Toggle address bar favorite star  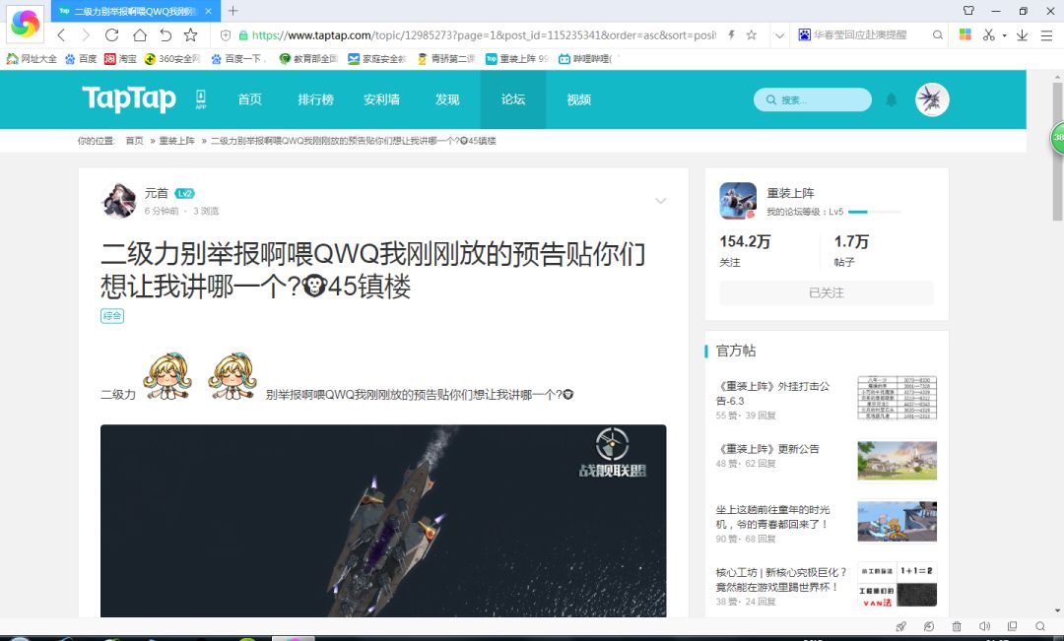[751, 34]
